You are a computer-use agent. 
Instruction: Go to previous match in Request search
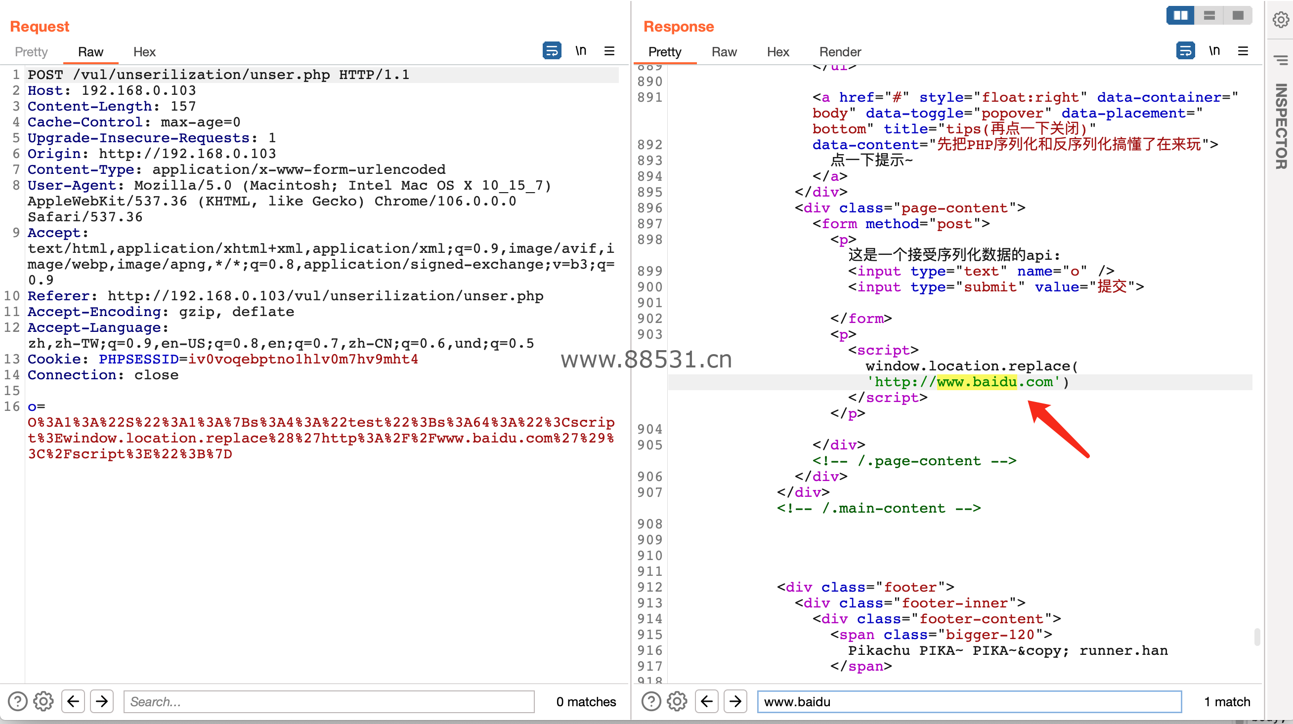point(73,701)
